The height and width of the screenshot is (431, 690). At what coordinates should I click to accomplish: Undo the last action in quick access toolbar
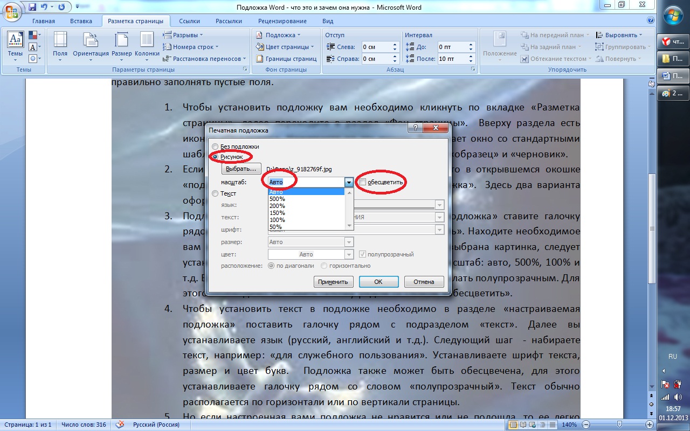tap(45, 7)
